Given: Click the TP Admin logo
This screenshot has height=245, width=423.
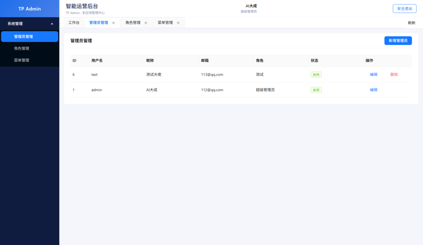Looking at the screenshot, I should coord(30,9).
